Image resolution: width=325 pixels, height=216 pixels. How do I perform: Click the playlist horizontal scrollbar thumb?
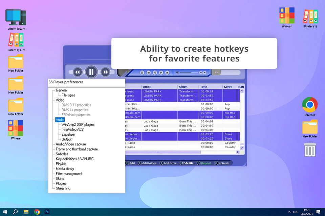(x=163, y=152)
